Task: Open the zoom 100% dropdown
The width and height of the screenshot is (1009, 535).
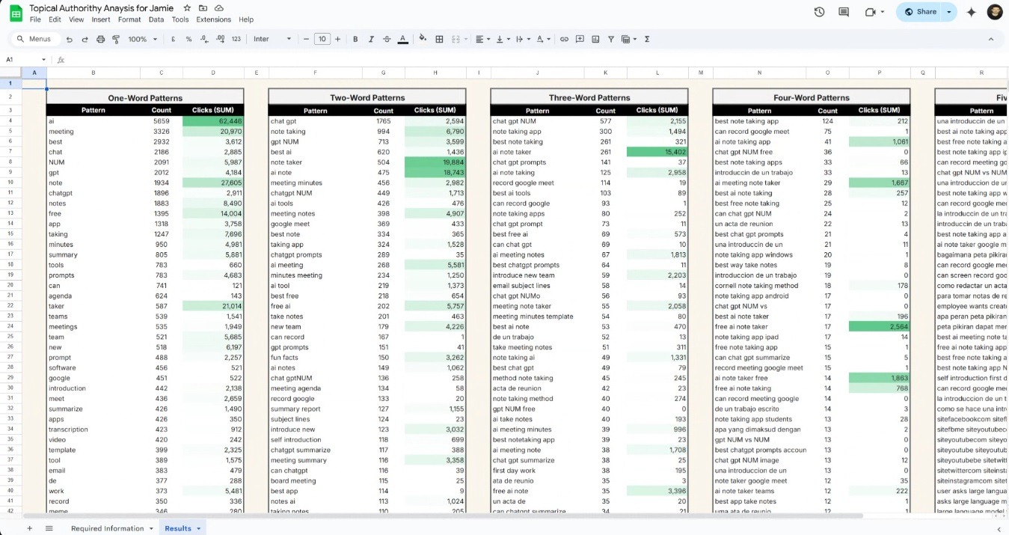Action: (x=142, y=39)
